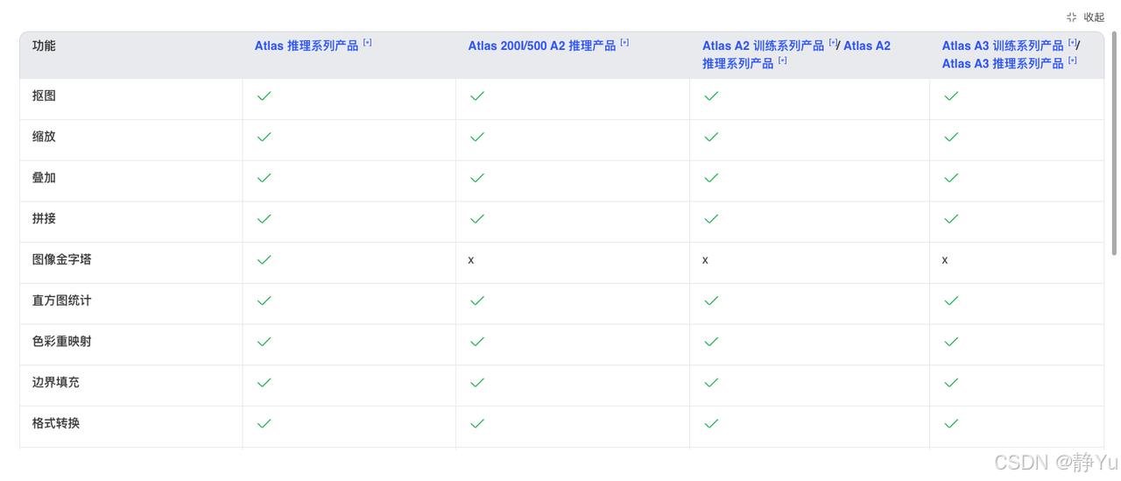Click 格式转换 checkmark under Atlas A2 column
The image size is (1121, 481).
711,423
